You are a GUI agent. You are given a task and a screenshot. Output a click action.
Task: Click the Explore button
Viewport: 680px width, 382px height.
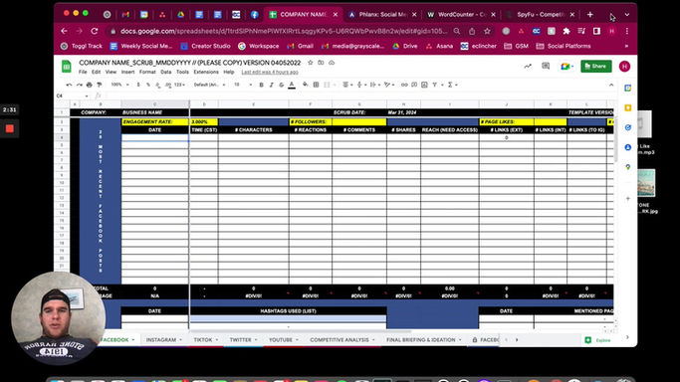click(598, 340)
